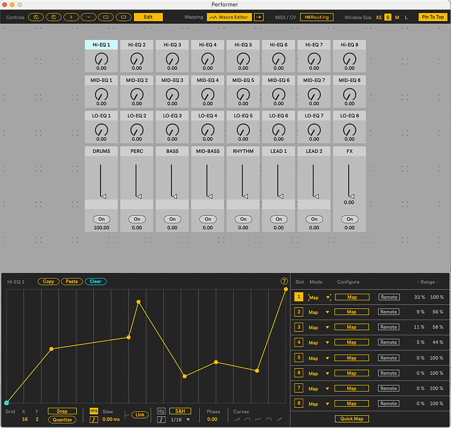
Task: Click the Quick Map button
Action: (352, 419)
